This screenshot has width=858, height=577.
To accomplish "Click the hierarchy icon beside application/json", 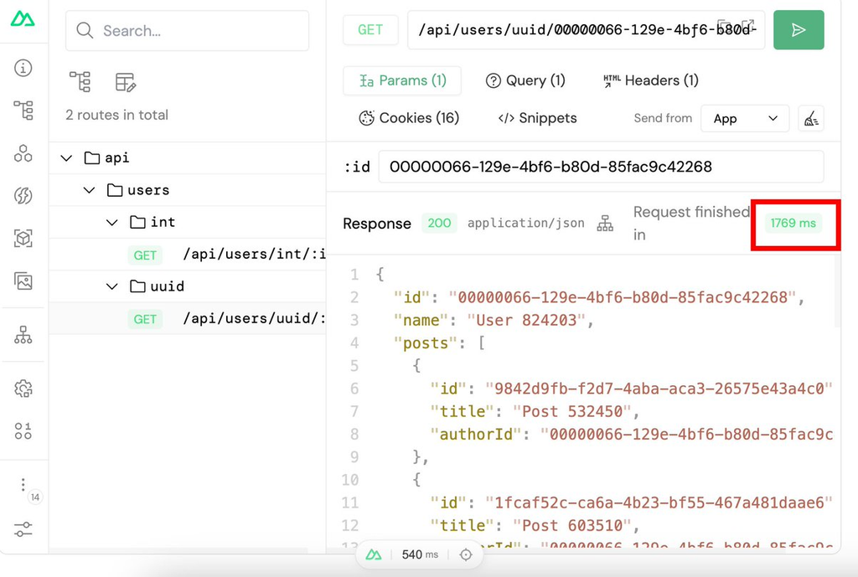I will pyautogui.click(x=605, y=223).
